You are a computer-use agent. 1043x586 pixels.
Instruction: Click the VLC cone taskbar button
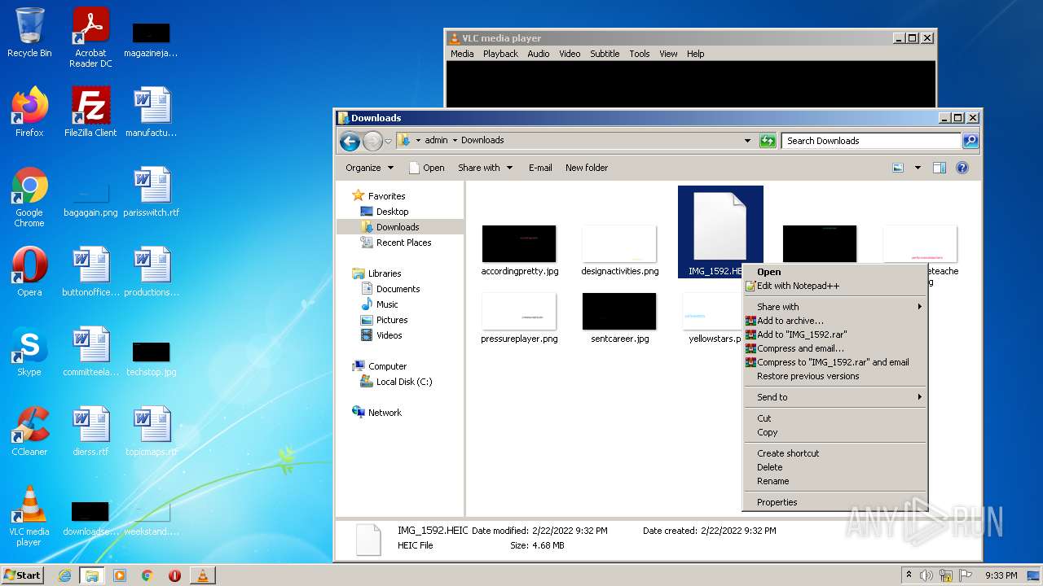tap(202, 575)
